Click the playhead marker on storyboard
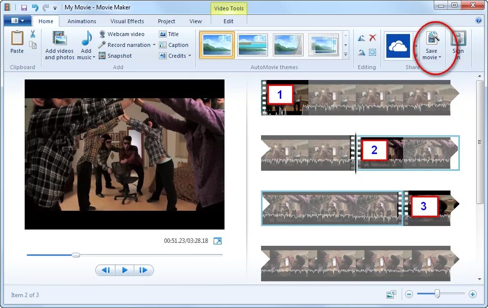Screen dimensions: 488x308 356,153
